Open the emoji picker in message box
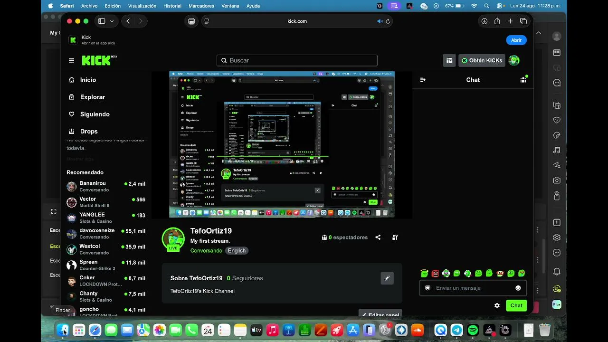608x342 pixels. 518,288
